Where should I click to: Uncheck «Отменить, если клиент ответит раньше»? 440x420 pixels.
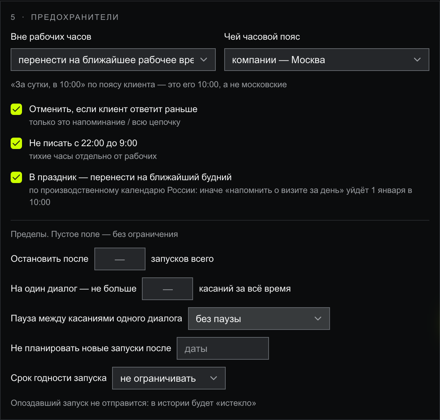16,109
